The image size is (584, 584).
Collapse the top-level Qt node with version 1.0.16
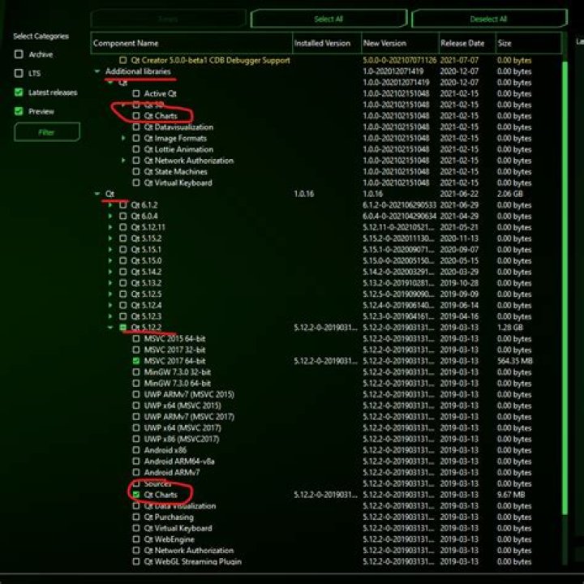[97, 194]
